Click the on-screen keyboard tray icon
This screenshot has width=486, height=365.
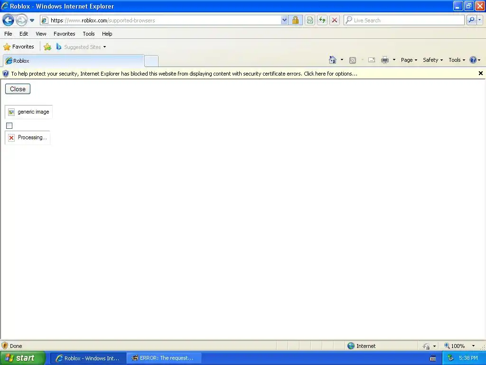click(433, 358)
